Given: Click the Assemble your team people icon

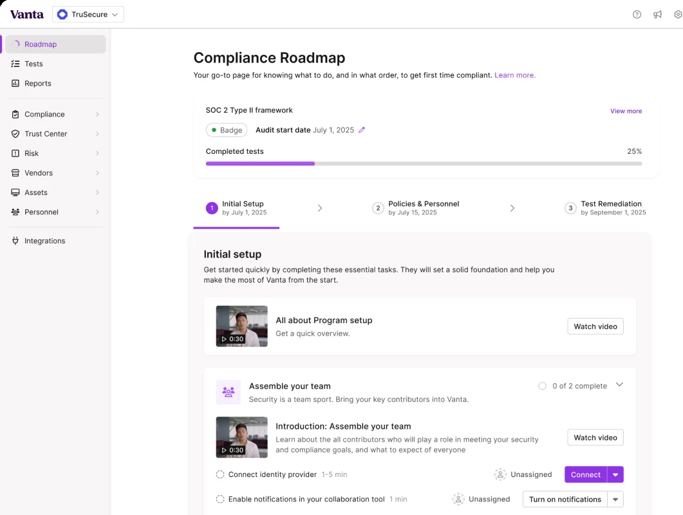Looking at the screenshot, I should (x=229, y=391).
